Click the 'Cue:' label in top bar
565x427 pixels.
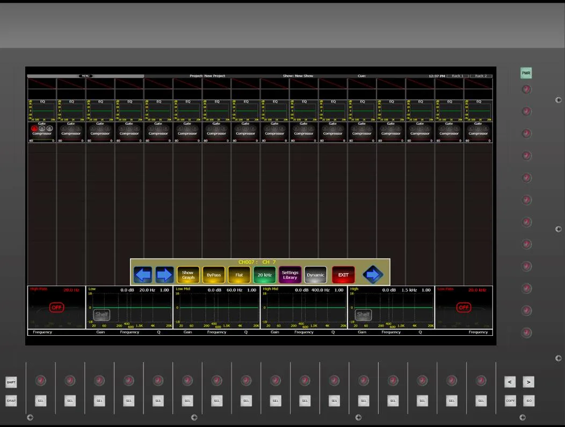tap(362, 76)
